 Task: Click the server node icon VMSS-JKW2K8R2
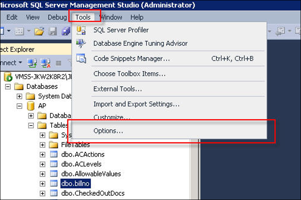(8, 77)
